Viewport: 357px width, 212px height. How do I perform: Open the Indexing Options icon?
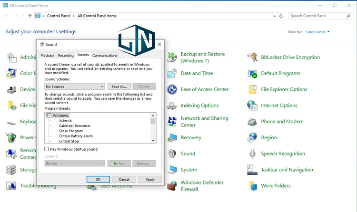click(x=172, y=106)
